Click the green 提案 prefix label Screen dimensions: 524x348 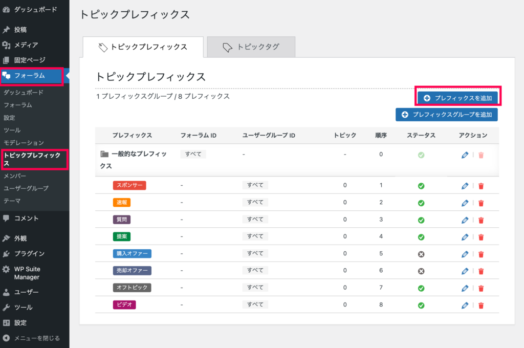pyautogui.click(x=122, y=236)
